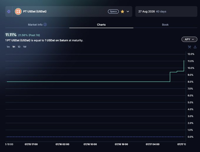Click the blue chain network icon
Image resolution: width=200 pixels, height=152 pixels.
coord(9,11)
